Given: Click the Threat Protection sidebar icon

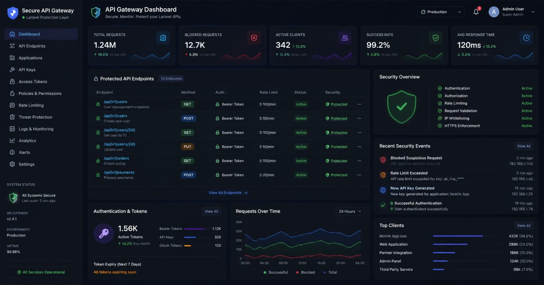Looking at the screenshot, I should 12,117.
